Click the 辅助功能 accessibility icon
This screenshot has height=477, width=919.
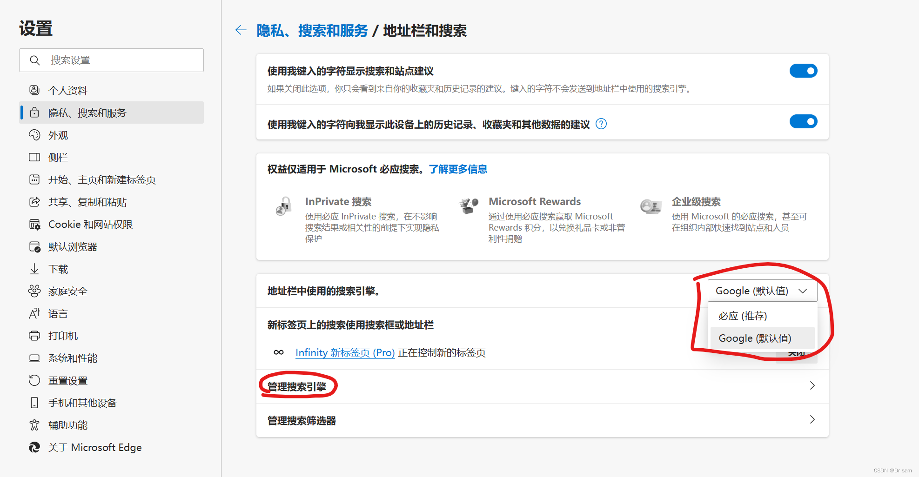click(34, 425)
